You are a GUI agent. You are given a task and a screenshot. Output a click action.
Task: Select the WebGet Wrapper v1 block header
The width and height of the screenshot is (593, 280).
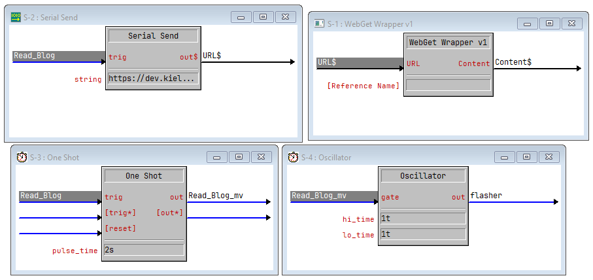[x=448, y=43]
